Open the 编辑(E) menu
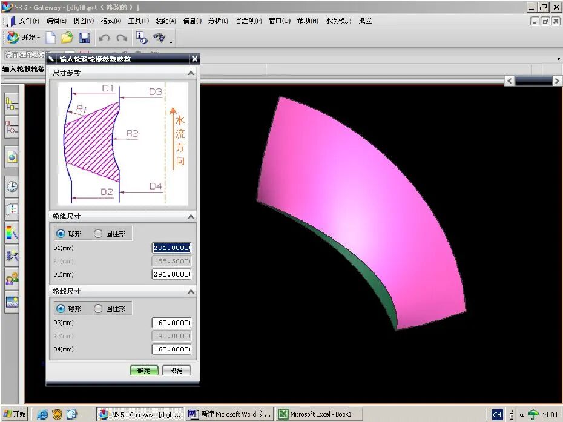Viewport: 563px width, 422px height. point(56,21)
